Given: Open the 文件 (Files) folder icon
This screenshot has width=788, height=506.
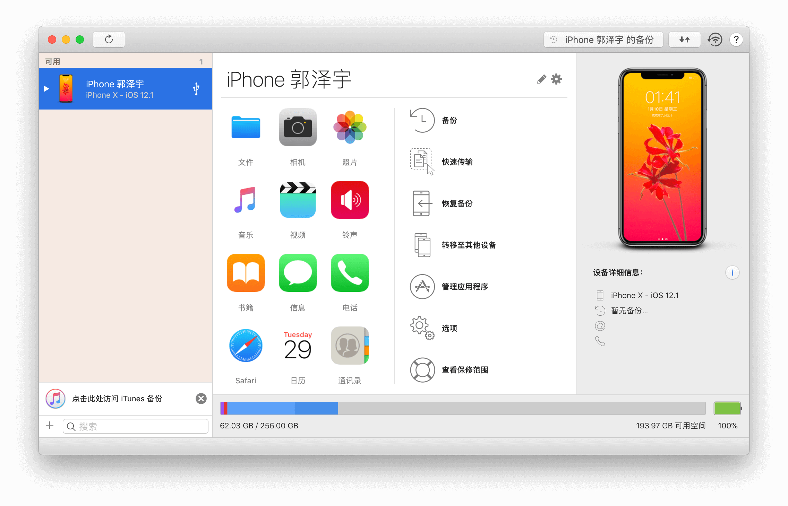Looking at the screenshot, I should click(x=246, y=127).
